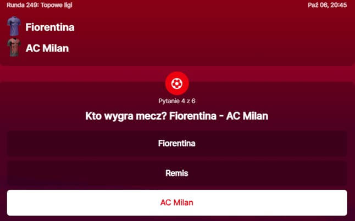The height and width of the screenshot is (221, 355).
Task: Tap the home team shirt beside Fiorentina
Action: (x=14, y=26)
